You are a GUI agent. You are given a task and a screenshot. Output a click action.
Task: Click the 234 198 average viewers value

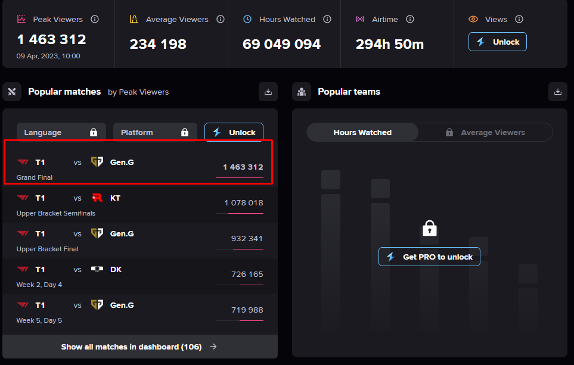pyautogui.click(x=158, y=44)
